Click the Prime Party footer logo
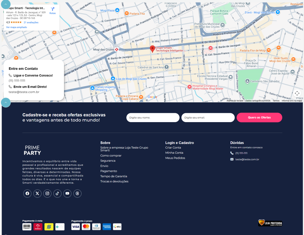304x235 pixels. (x=32, y=150)
